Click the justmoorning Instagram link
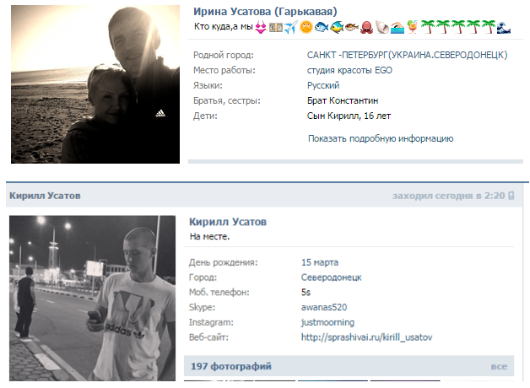This screenshot has height=388, width=530. [x=327, y=322]
